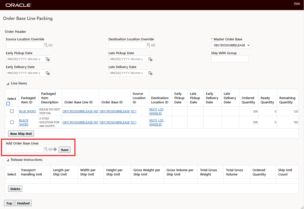Screen dimensions: 304x209
Task: Open the Early Pickup Date calendar picker
Action: click(47, 59)
